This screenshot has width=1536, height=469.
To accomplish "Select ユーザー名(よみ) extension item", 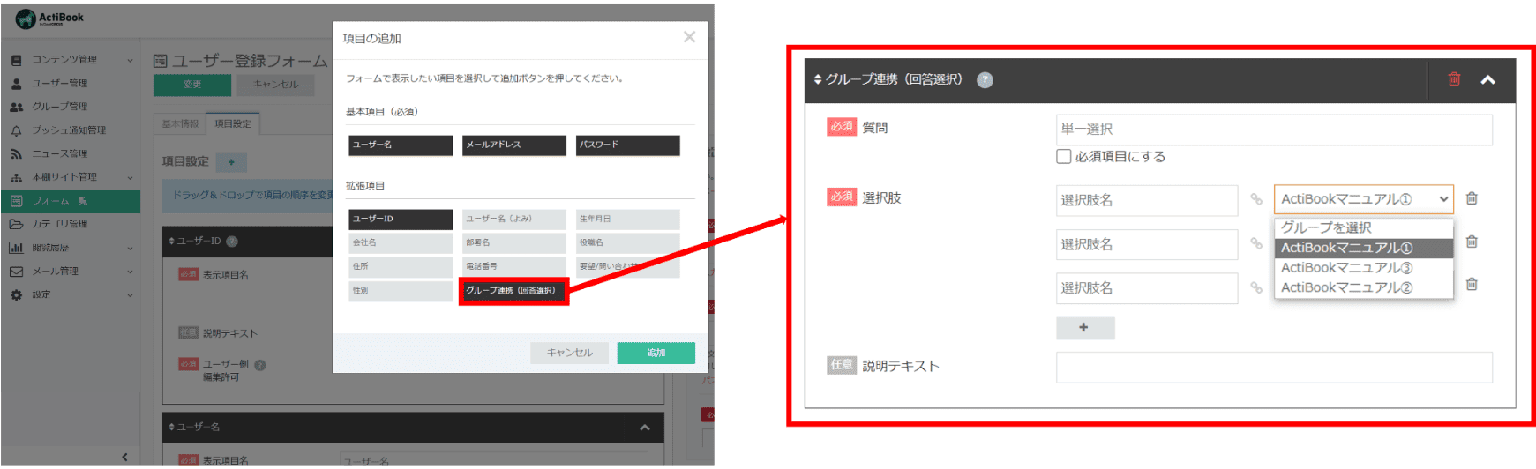I will [x=514, y=219].
